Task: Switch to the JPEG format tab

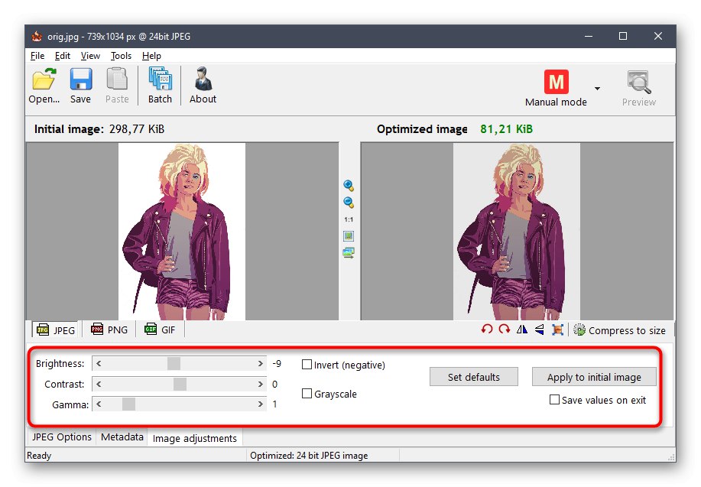Action: [x=56, y=330]
